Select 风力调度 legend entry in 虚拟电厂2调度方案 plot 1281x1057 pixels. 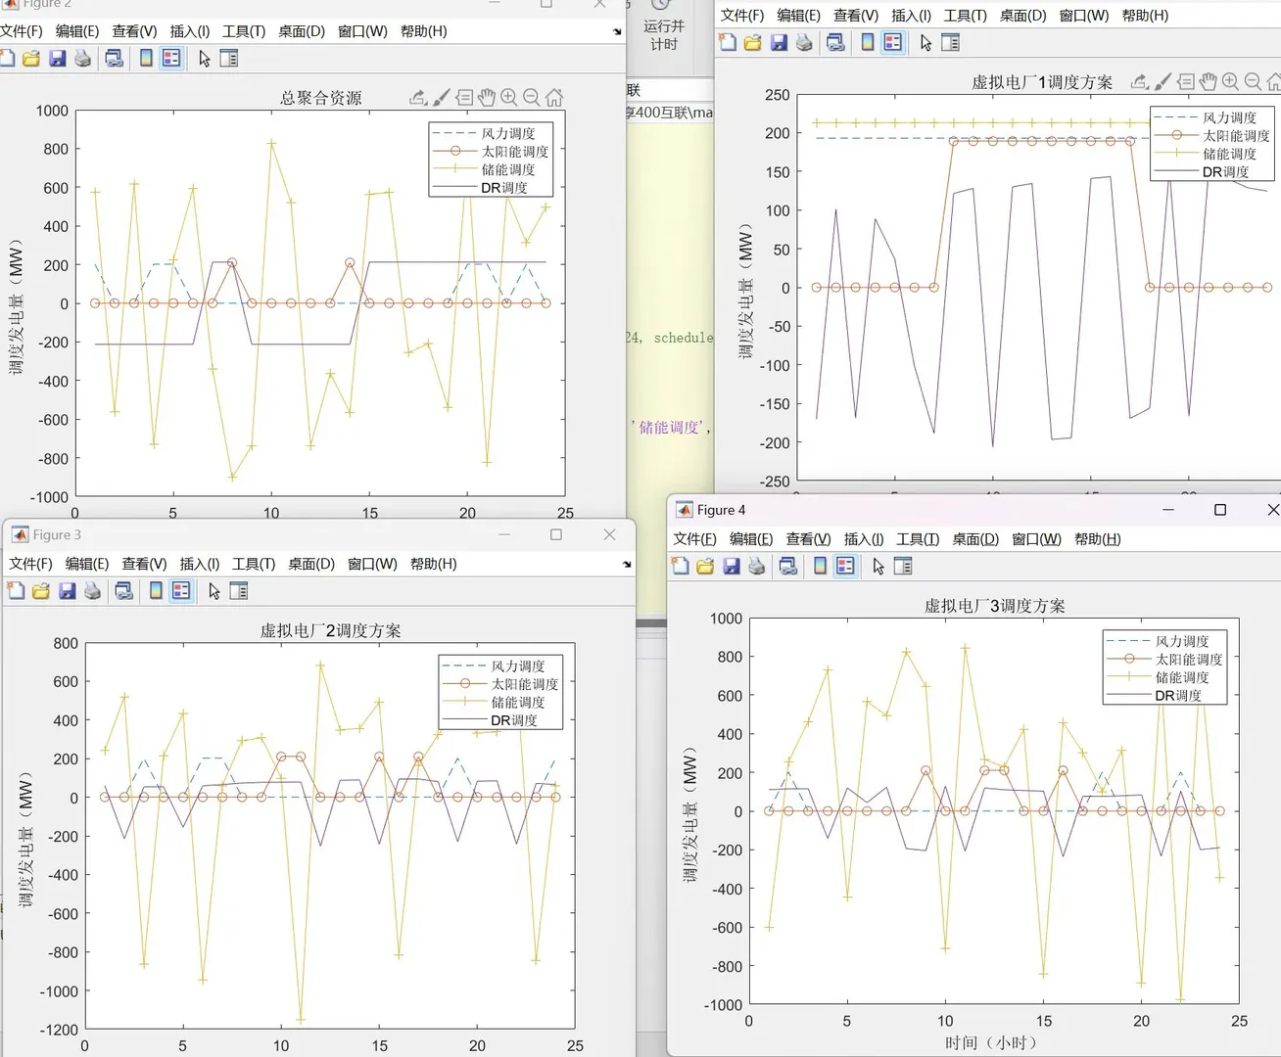click(501, 666)
